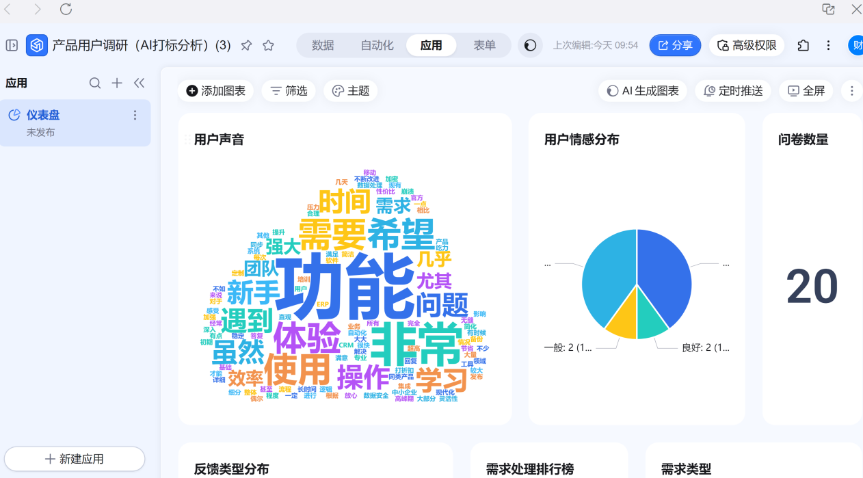Collapse the application sidebar with double chevron
Viewport: 863px width, 478px height.
pyautogui.click(x=139, y=83)
